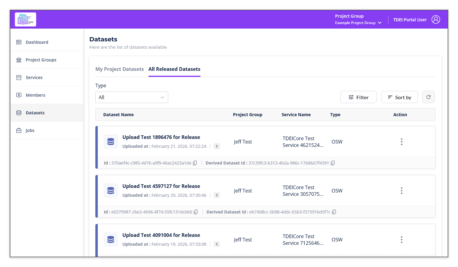
Task: Click the refresh icon beside Sort by
Action: coord(428,97)
